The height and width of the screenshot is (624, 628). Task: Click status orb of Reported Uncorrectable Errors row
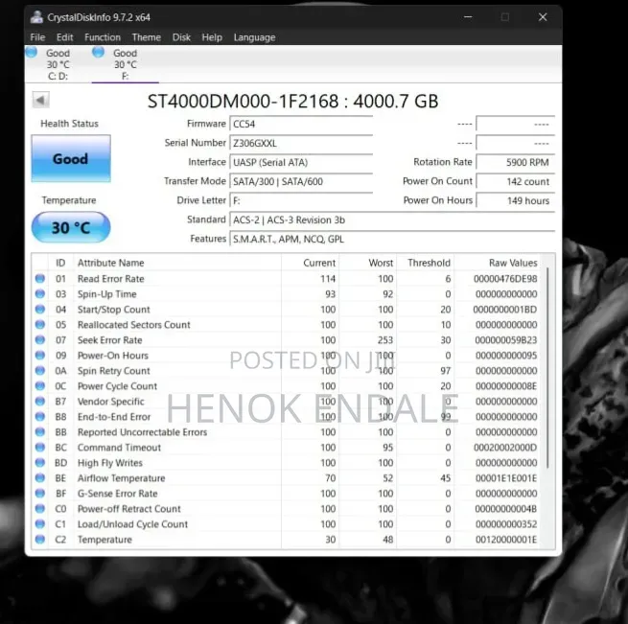click(x=40, y=431)
